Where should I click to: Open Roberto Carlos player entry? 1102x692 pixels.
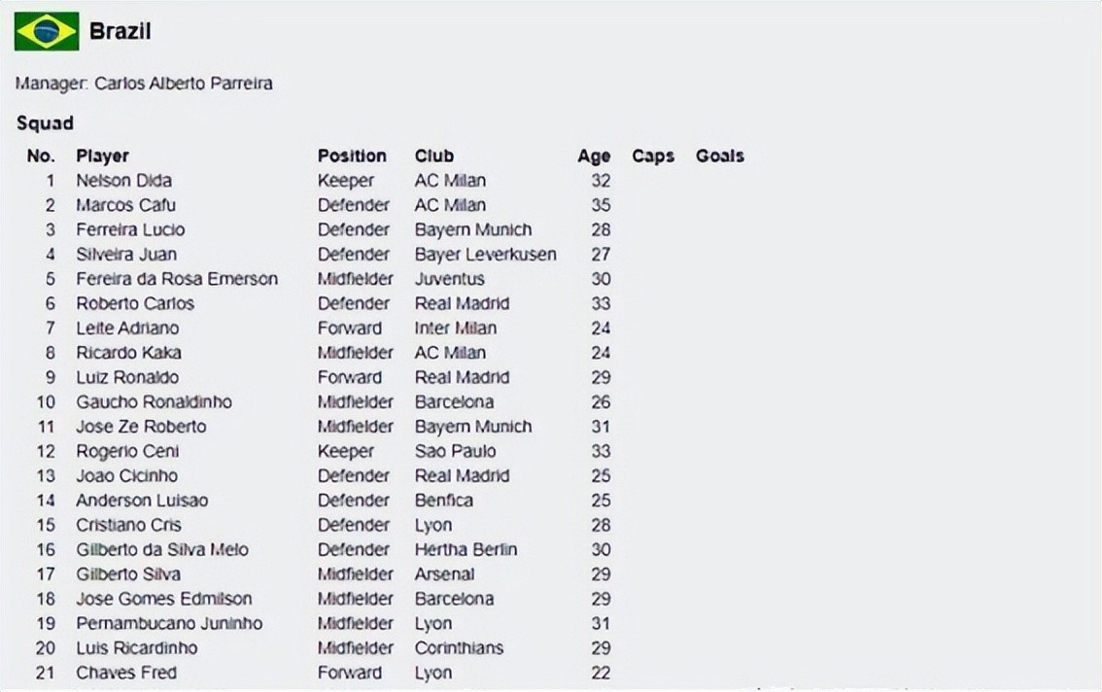tap(135, 304)
